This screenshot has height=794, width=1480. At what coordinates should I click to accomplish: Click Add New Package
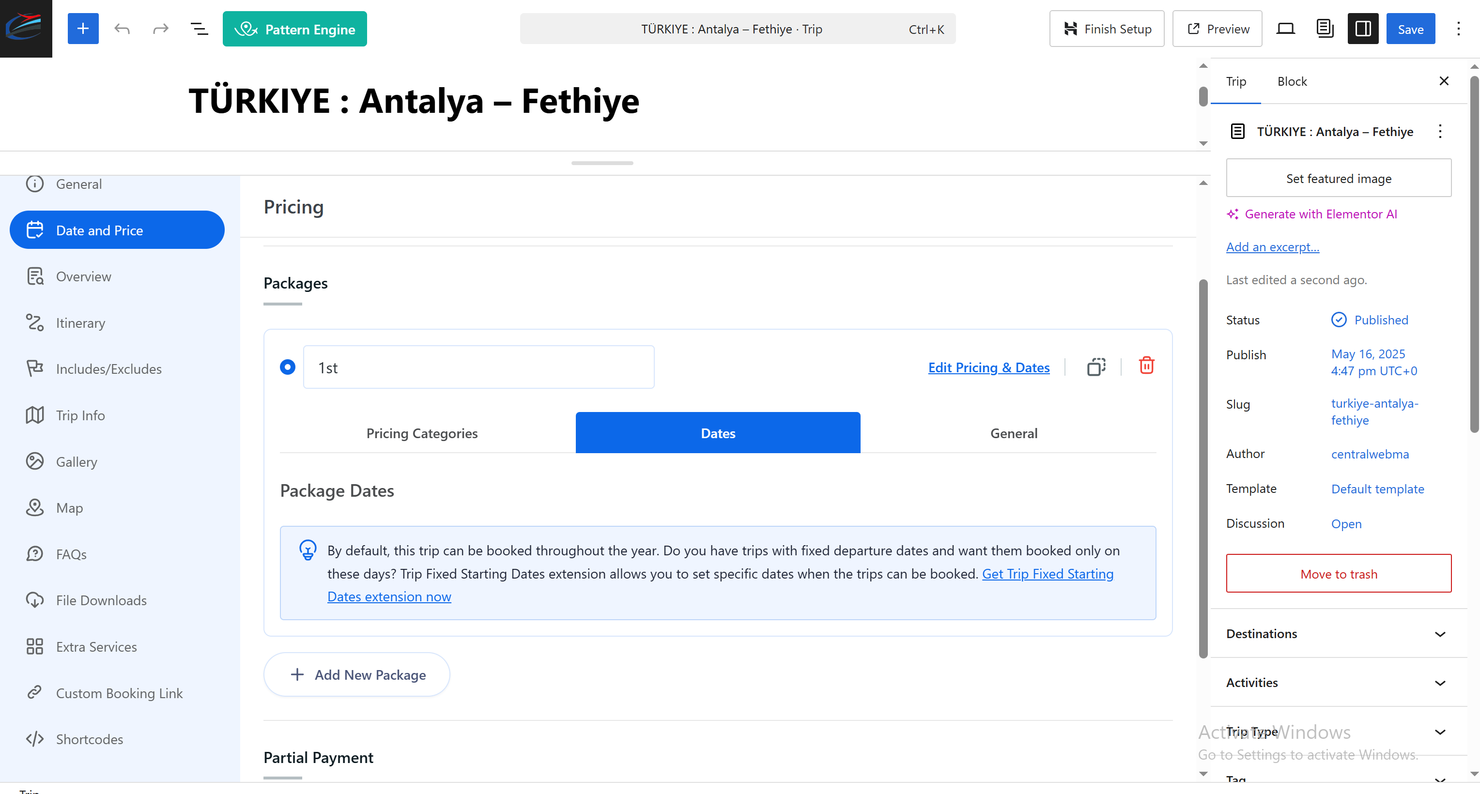pos(357,674)
